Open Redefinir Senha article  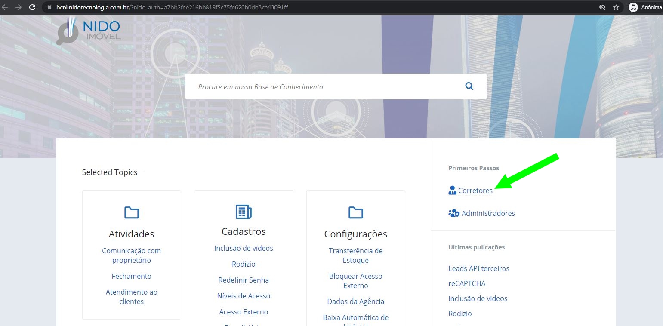244,280
